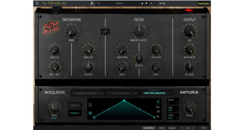Open the hamburger main menu

pos(37,3)
